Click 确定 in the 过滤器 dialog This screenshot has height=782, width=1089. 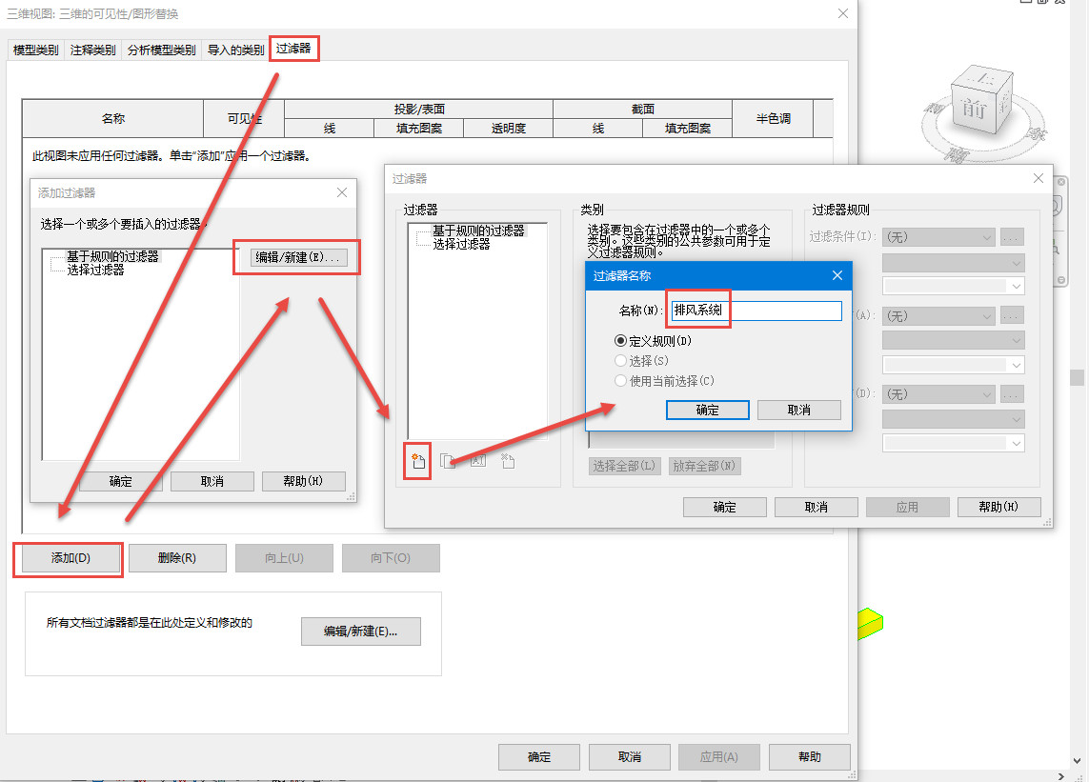(724, 507)
